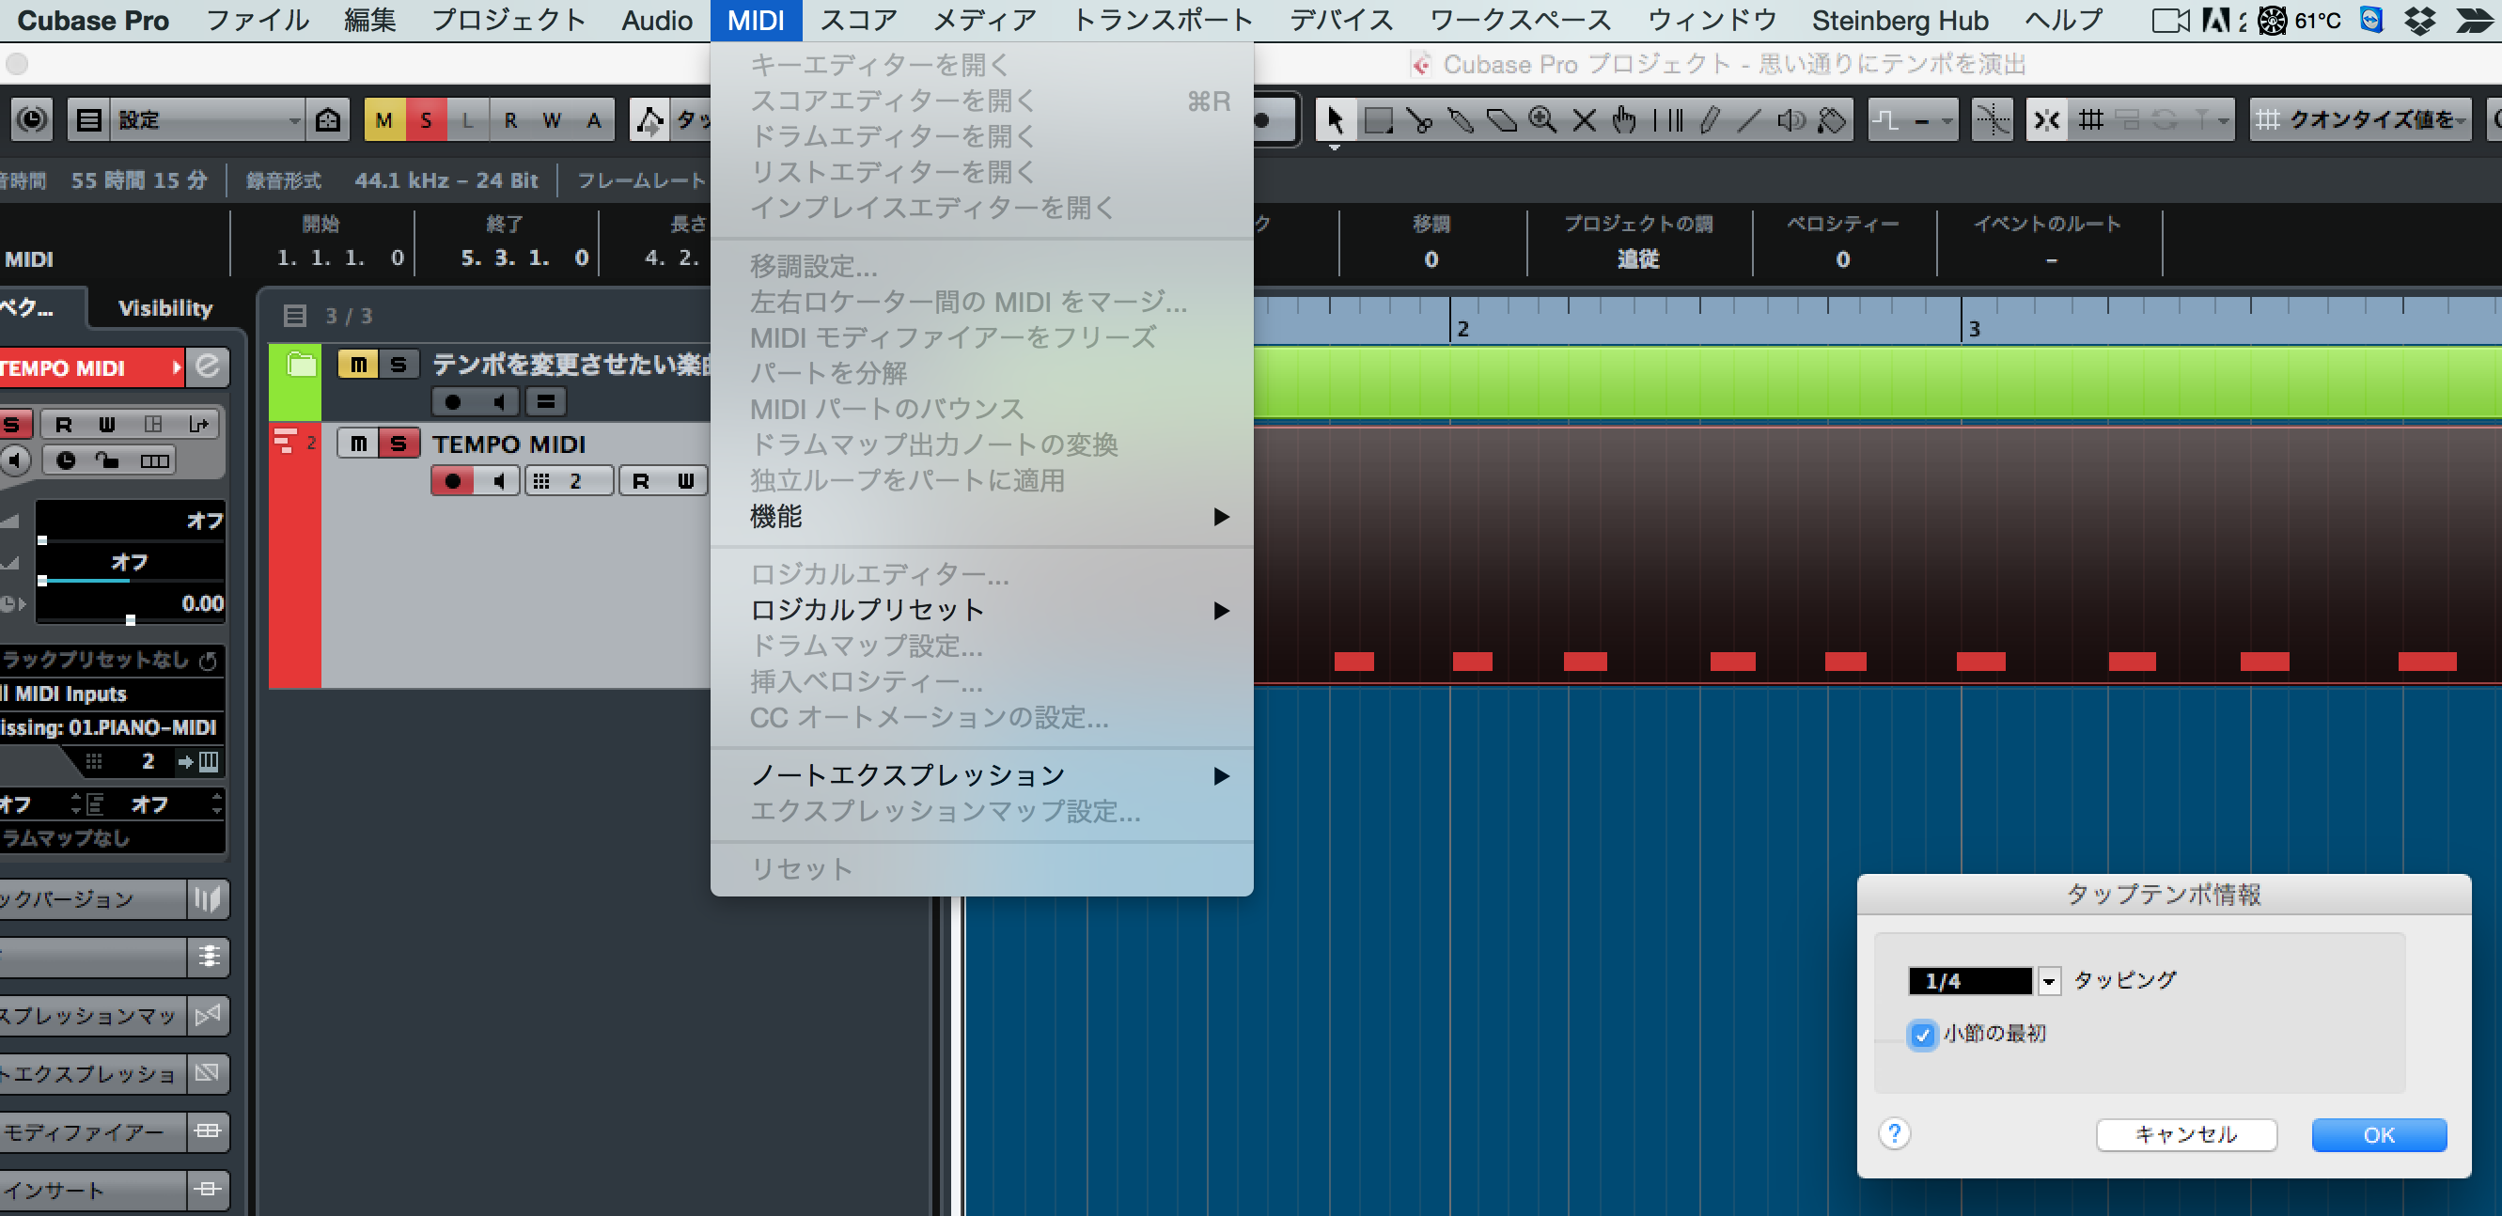Screen dimensions: 2502x1216
Task: Expand the ノートエクスプレッション submenu
Action: [982, 775]
